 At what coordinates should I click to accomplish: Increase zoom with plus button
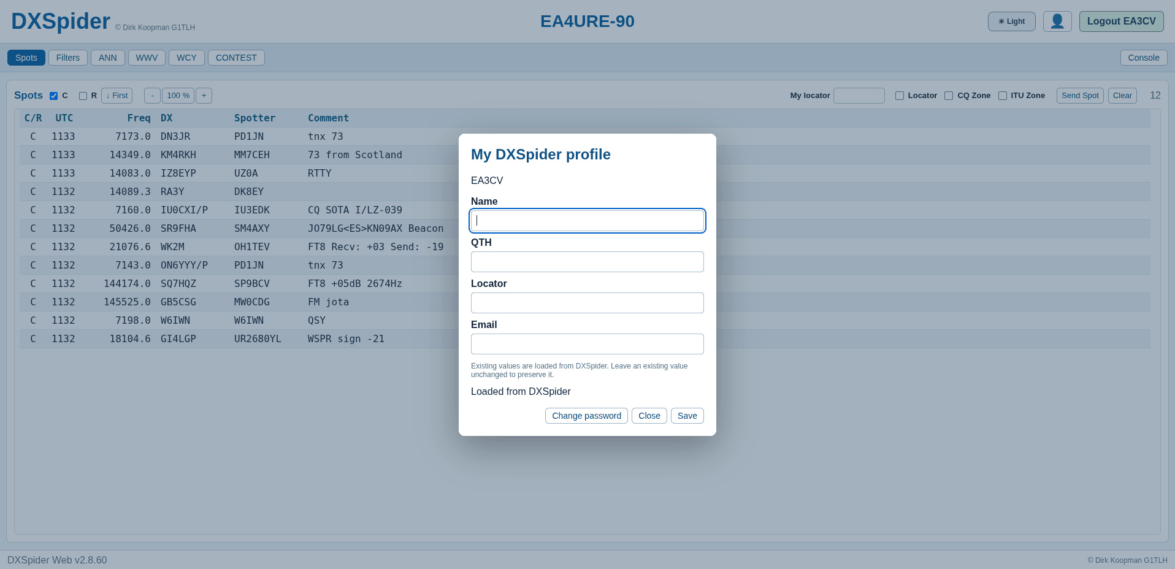pos(204,96)
